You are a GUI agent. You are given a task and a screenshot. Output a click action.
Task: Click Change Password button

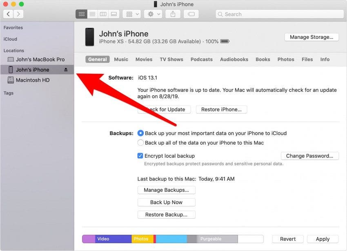point(309,156)
